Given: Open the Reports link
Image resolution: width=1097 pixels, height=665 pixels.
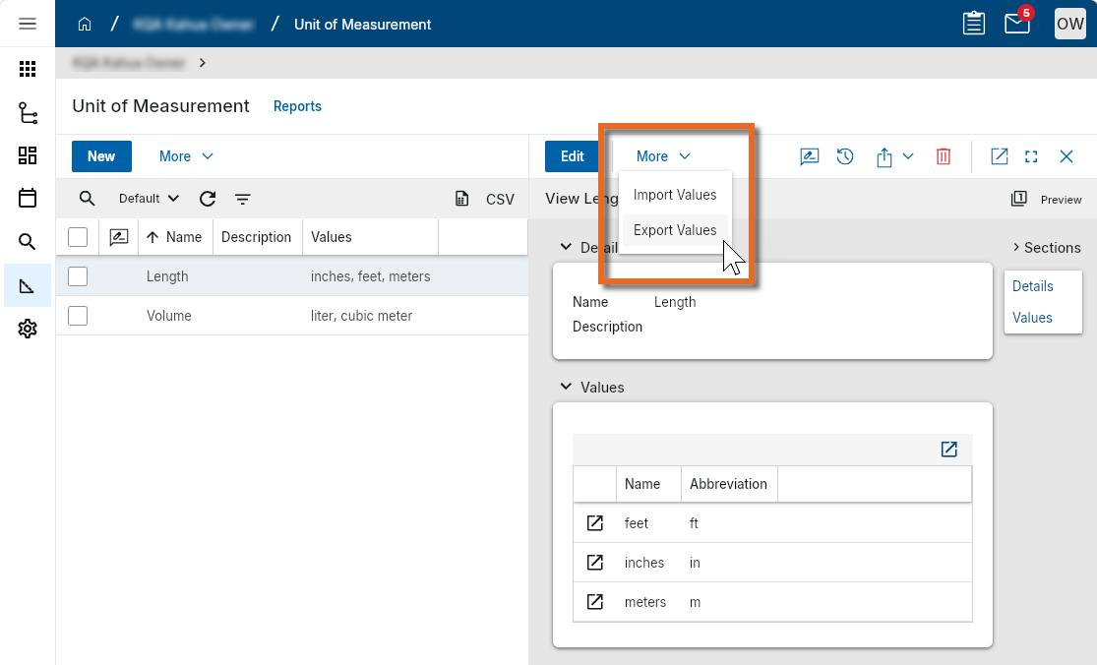Looking at the screenshot, I should click(297, 106).
